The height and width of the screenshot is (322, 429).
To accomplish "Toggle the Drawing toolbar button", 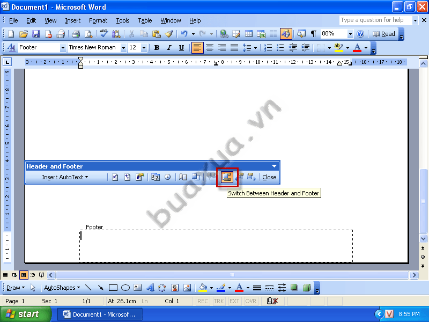I will coord(286,34).
